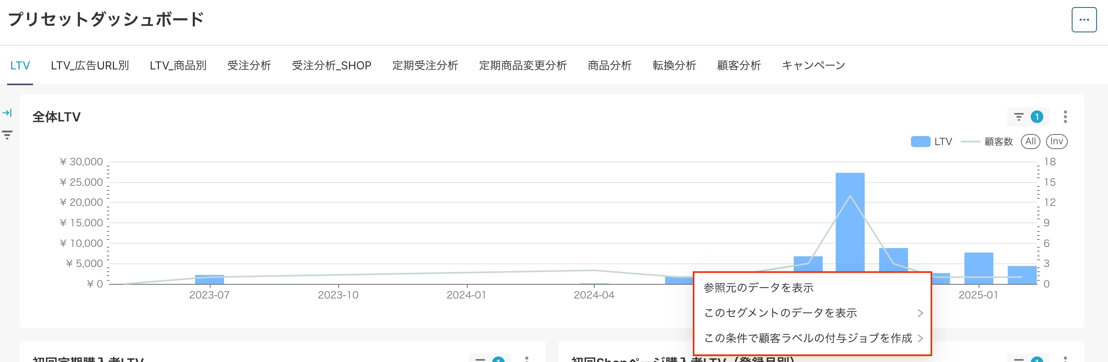1108x362 pixels.
Task: Open the 顧客分析 tab
Action: pos(739,65)
